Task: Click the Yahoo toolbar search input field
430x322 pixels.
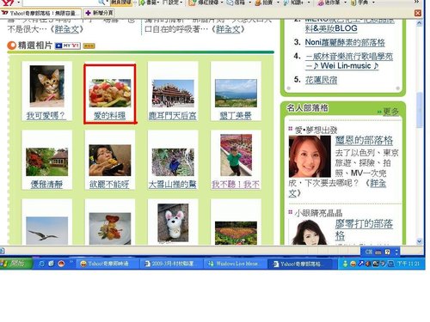Action: pos(60,3)
